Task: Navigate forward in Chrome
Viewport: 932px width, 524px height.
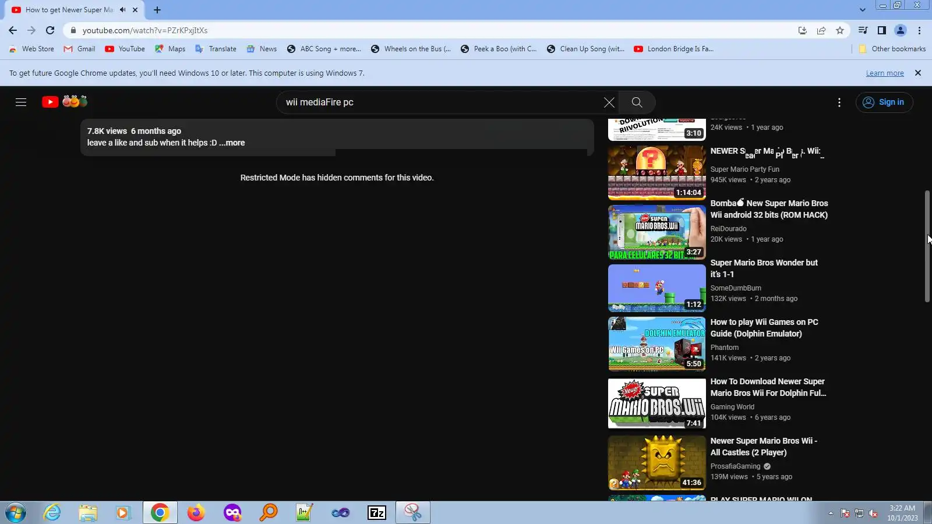Action: coord(31,30)
